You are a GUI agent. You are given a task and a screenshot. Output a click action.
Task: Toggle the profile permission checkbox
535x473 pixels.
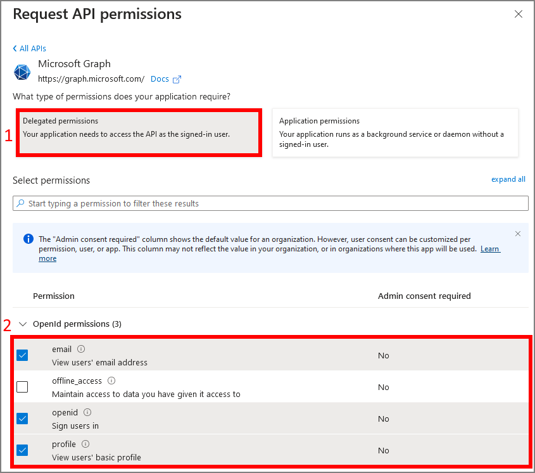(22, 450)
